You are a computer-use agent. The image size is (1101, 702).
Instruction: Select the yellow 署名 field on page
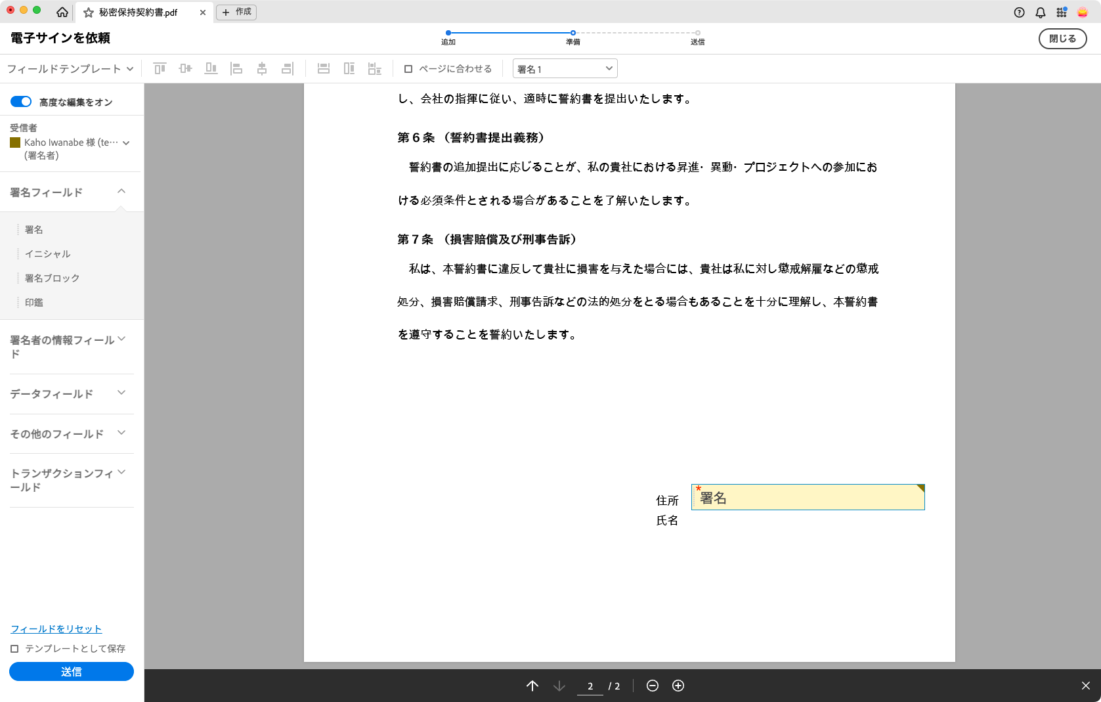pyautogui.click(x=808, y=498)
